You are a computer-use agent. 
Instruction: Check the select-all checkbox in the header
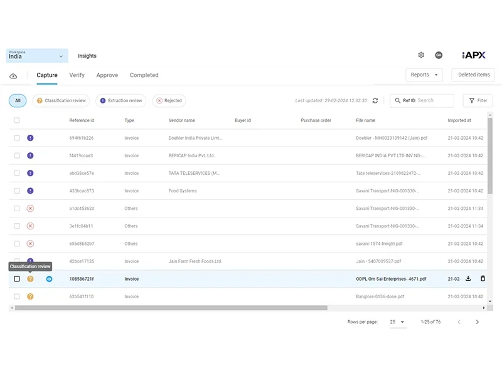pos(16,120)
